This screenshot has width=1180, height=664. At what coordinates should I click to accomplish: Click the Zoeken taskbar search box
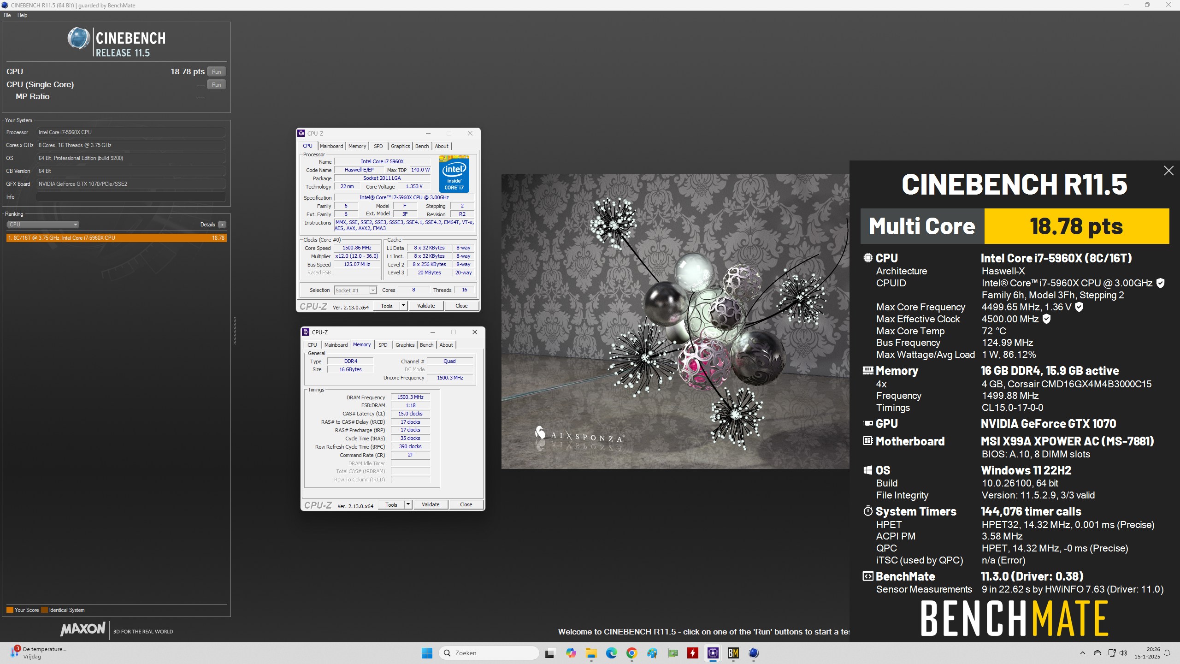pyautogui.click(x=489, y=653)
